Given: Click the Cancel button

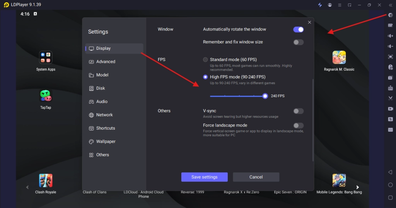Looking at the screenshot, I should tap(256, 177).
